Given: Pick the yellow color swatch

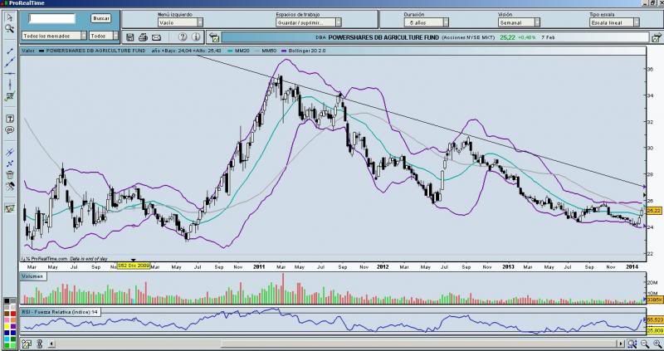Looking at the screenshot, I should pos(7,326).
